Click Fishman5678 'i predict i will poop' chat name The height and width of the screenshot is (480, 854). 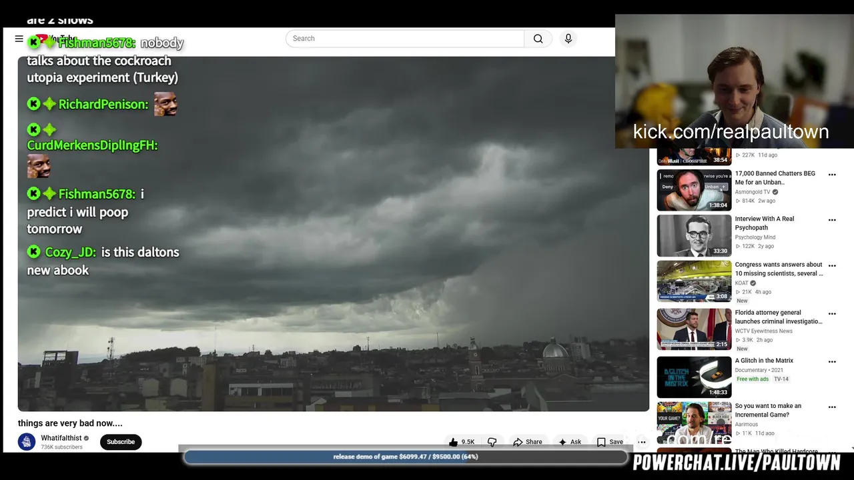(x=97, y=194)
